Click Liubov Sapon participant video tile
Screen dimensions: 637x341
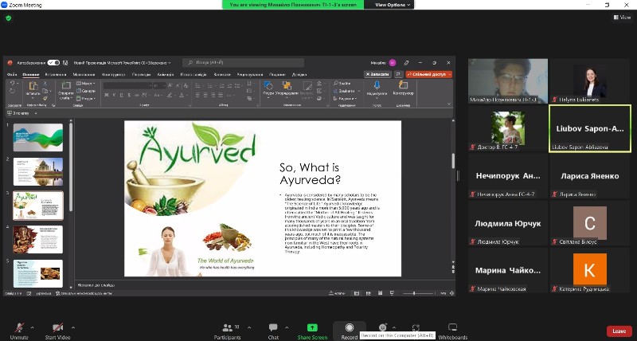coord(590,127)
